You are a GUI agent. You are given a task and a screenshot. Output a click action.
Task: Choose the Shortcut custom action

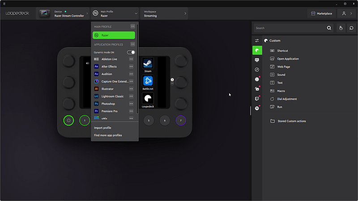click(x=279, y=50)
